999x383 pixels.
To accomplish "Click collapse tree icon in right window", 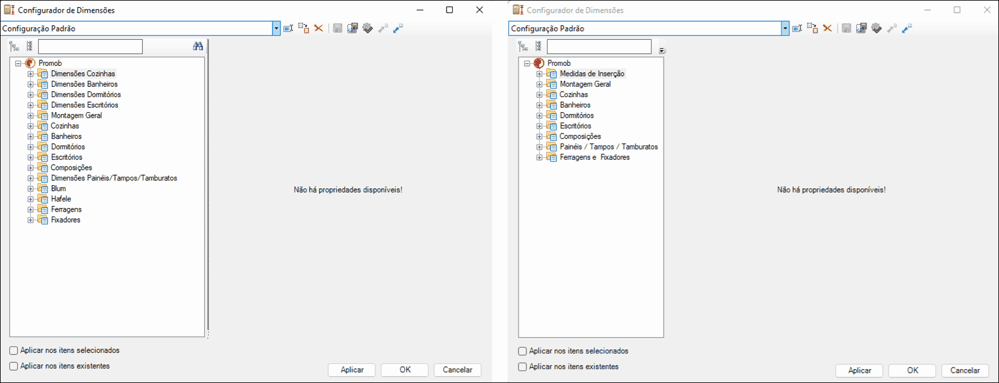I will [538, 46].
